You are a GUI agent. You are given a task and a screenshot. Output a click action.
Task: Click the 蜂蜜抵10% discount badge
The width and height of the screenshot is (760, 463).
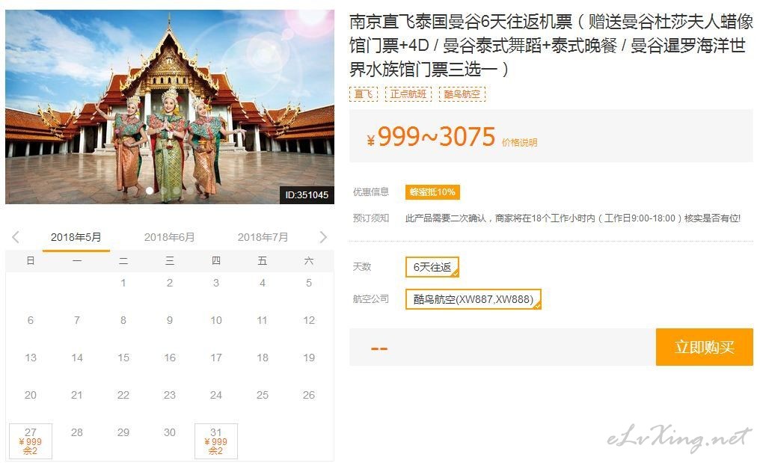pyautogui.click(x=432, y=192)
